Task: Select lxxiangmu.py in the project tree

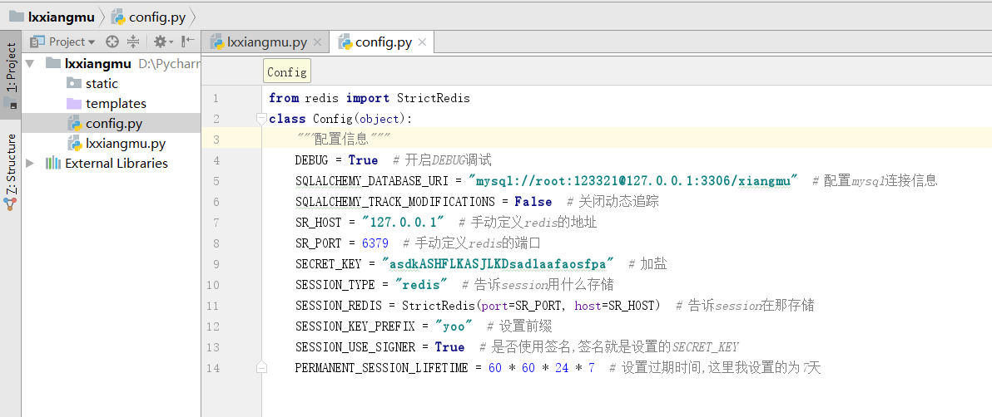Action: pos(126,144)
